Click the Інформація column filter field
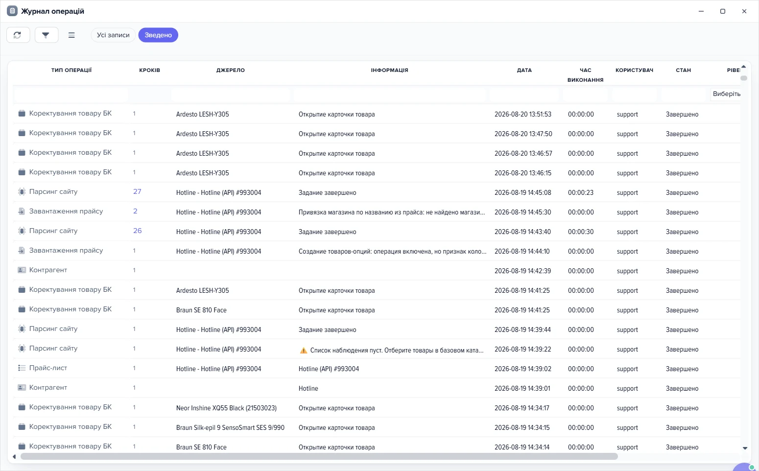The height and width of the screenshot is (471, 759). click(390, 94)
